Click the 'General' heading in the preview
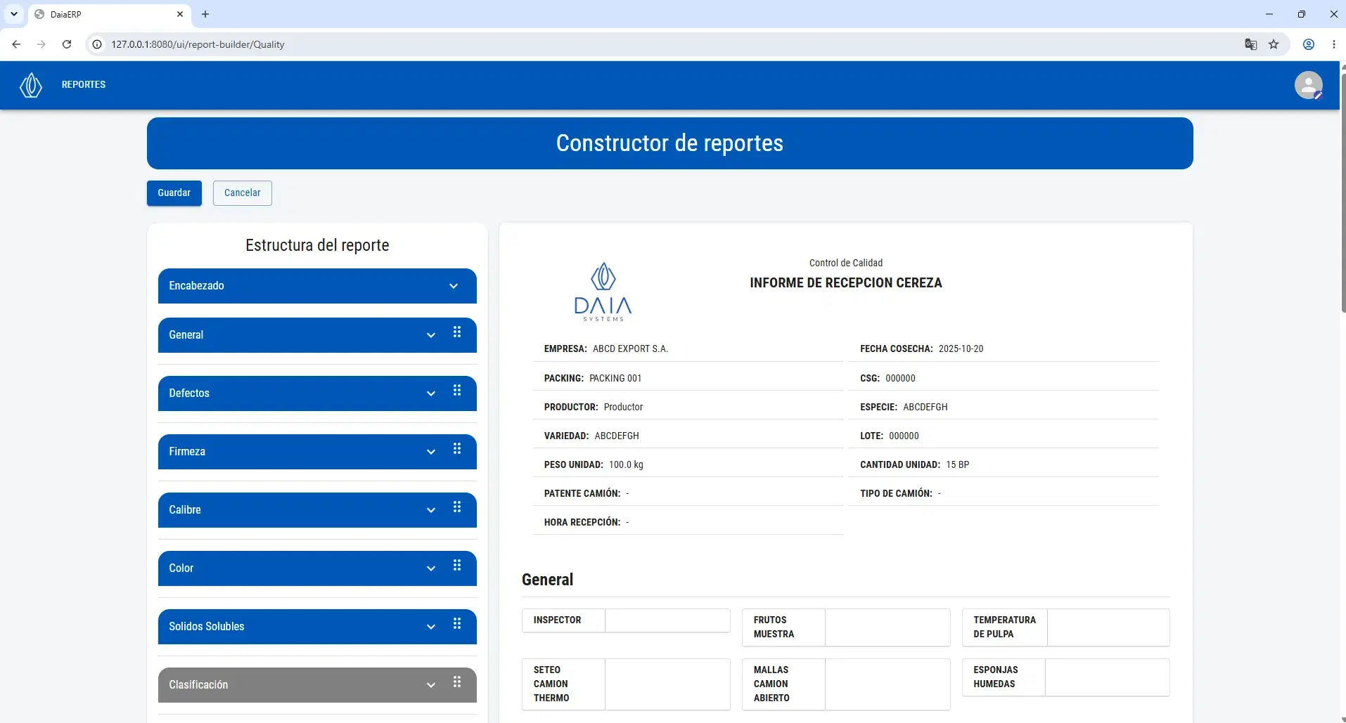The width and height of the screenshot is (1346, 723). tap(547, 580)
